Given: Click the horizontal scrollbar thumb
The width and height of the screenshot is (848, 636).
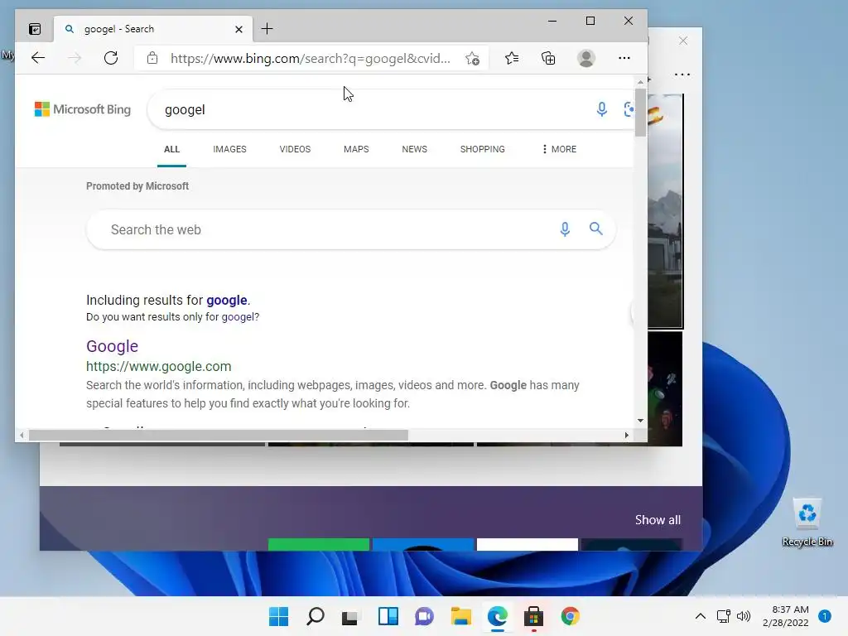Looking at the screenshot, I should click(x=219, y=435).
